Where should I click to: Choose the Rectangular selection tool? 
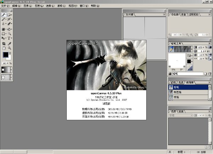pos(3,33)
